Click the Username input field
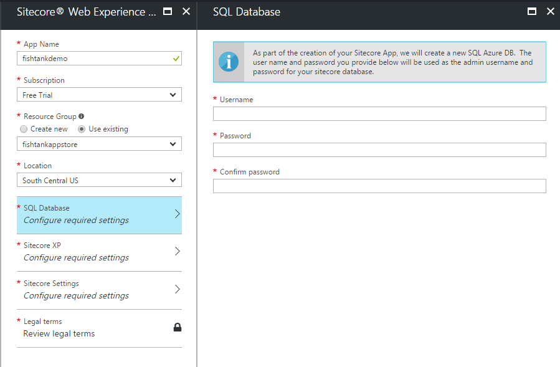This screenshot has height=367, width=560. pyautogui.click(x=379, y=113)
